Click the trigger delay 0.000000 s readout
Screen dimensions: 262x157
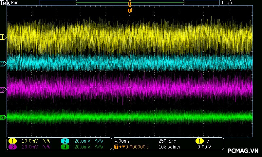pos(137,147)
